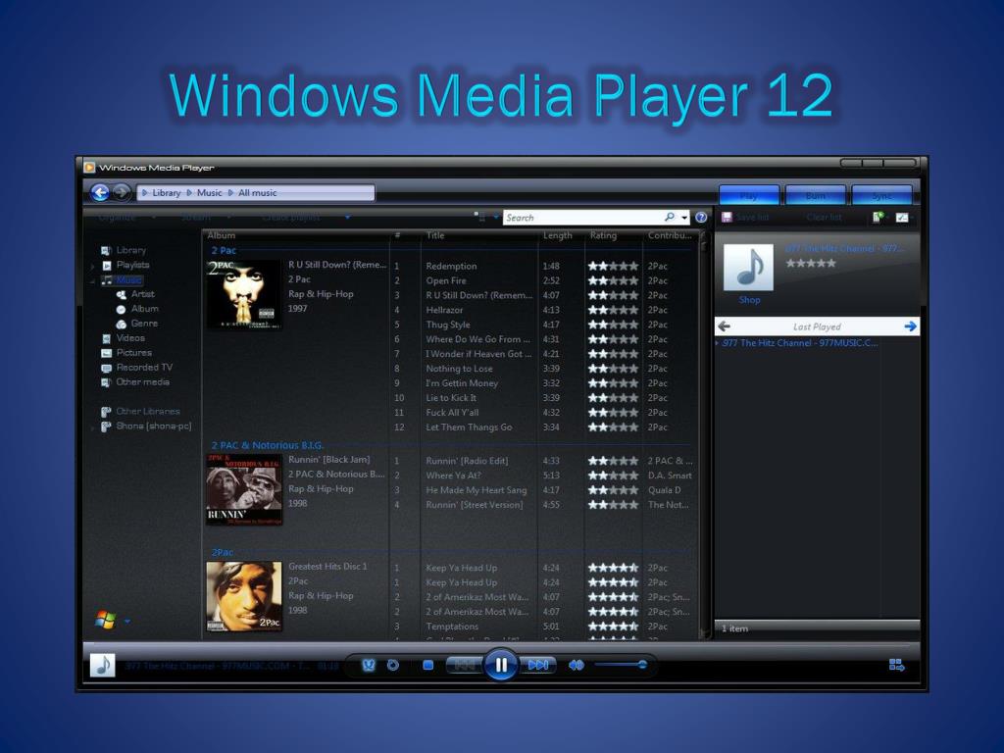The width and height of the screenshot is (1004, 753).
Task: Expand the Playlists tree node
Action: point(93,265)
